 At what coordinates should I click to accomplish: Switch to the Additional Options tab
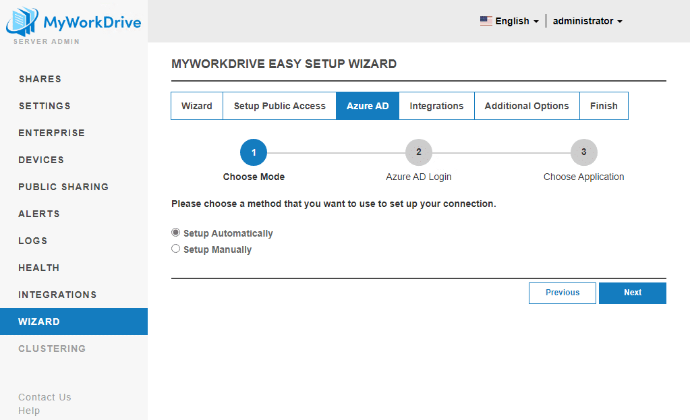click(527, 106)
